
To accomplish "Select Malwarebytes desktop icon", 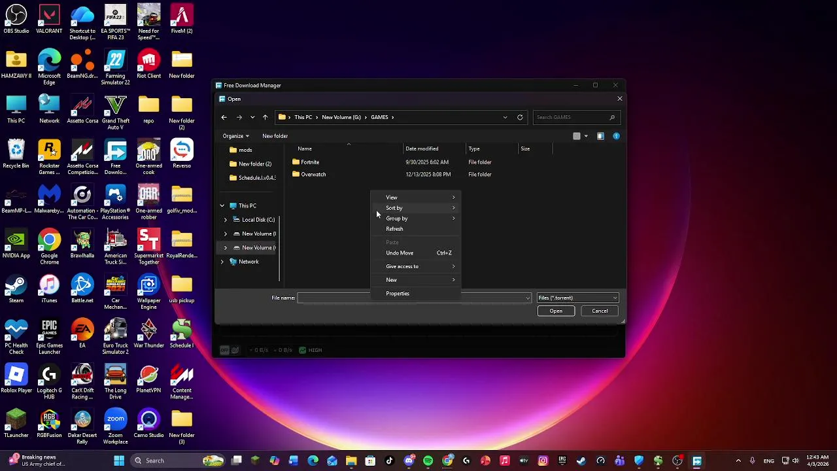I will (x=49, y=200).
